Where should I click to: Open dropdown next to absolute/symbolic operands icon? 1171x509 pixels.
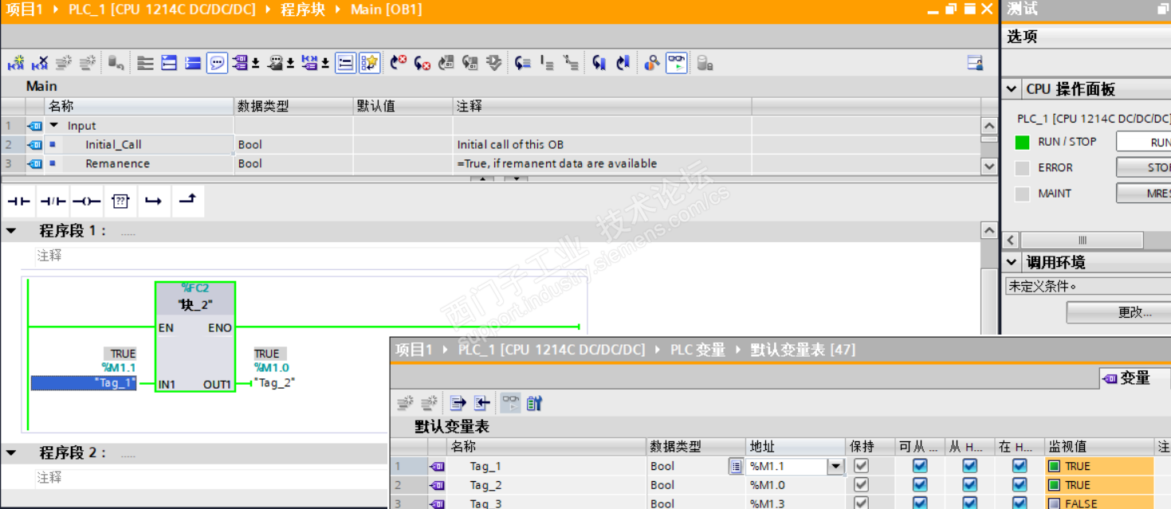[x=256, y=63]
